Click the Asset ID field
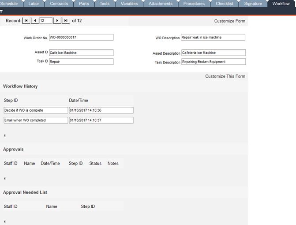 pyautogui.click(x=81, y=53)
